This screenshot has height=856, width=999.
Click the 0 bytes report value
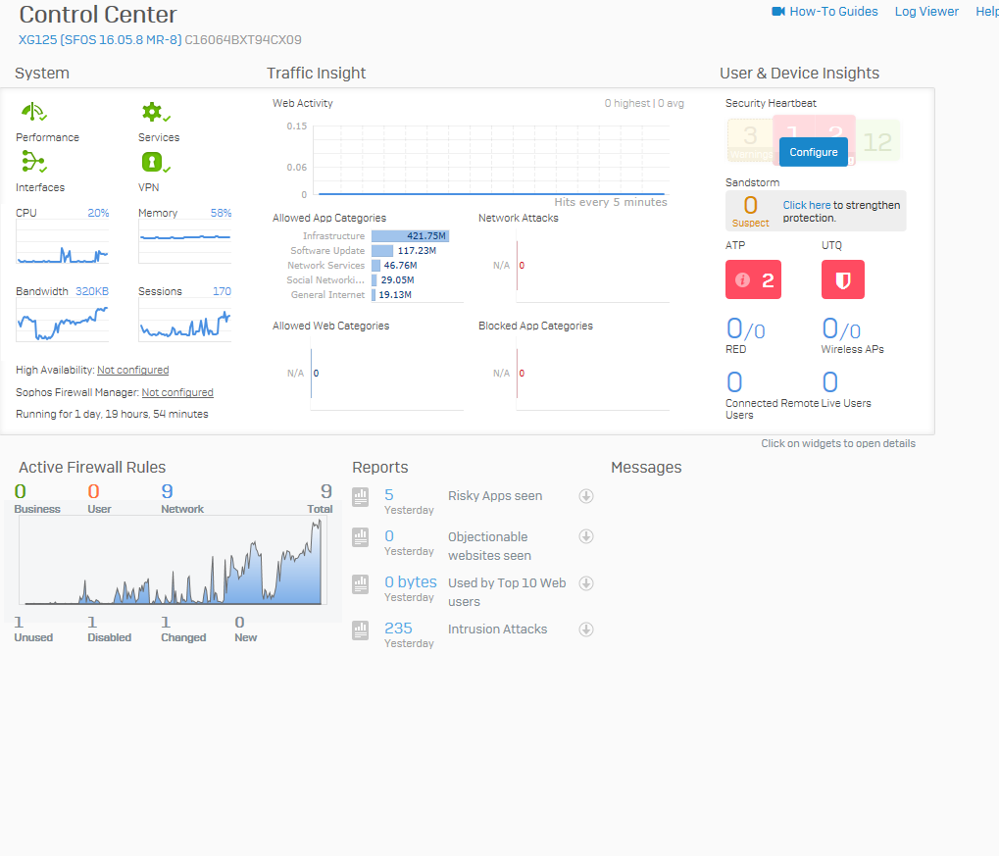pyautogui.click(x=411, y=581)
